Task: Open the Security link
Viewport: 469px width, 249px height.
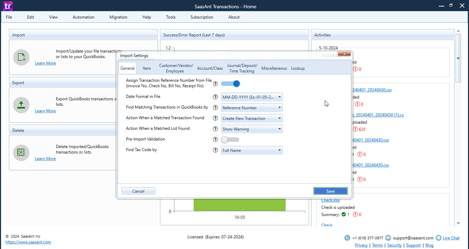Action: pos(394,245)
